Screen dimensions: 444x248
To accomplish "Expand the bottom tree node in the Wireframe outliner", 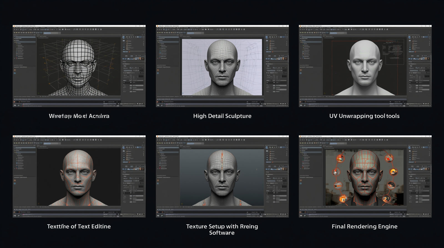I will (x=15, y=58).
